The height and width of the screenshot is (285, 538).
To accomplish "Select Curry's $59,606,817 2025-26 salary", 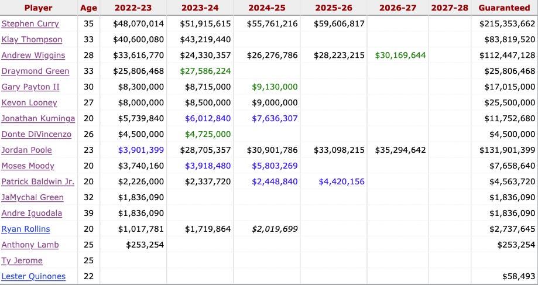I will [x=339, y=23].
